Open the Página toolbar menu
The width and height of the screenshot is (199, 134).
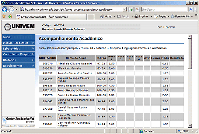coord(161,17)
